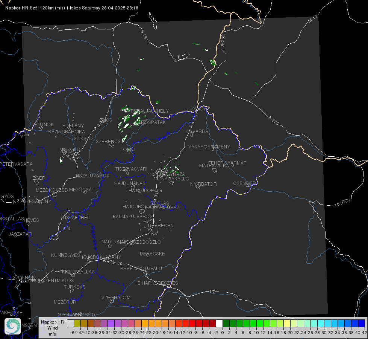Select the KAZINCBARCIKA label
The width and height of the screenshot is (368, 339).
tap(67, 131)
